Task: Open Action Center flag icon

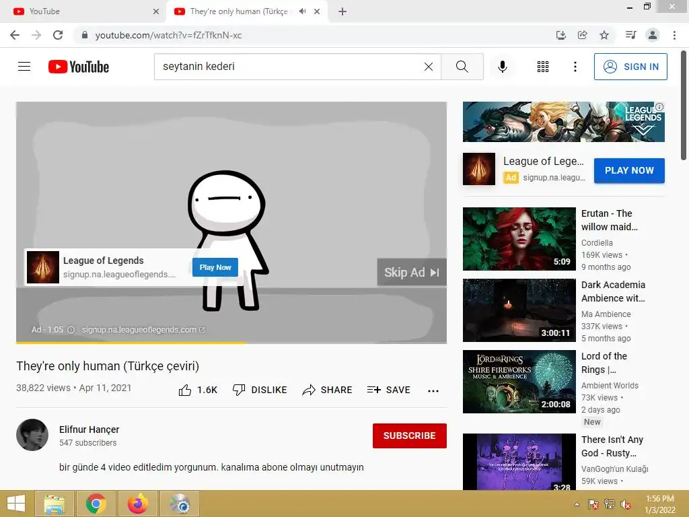Action: click(593, 504)
